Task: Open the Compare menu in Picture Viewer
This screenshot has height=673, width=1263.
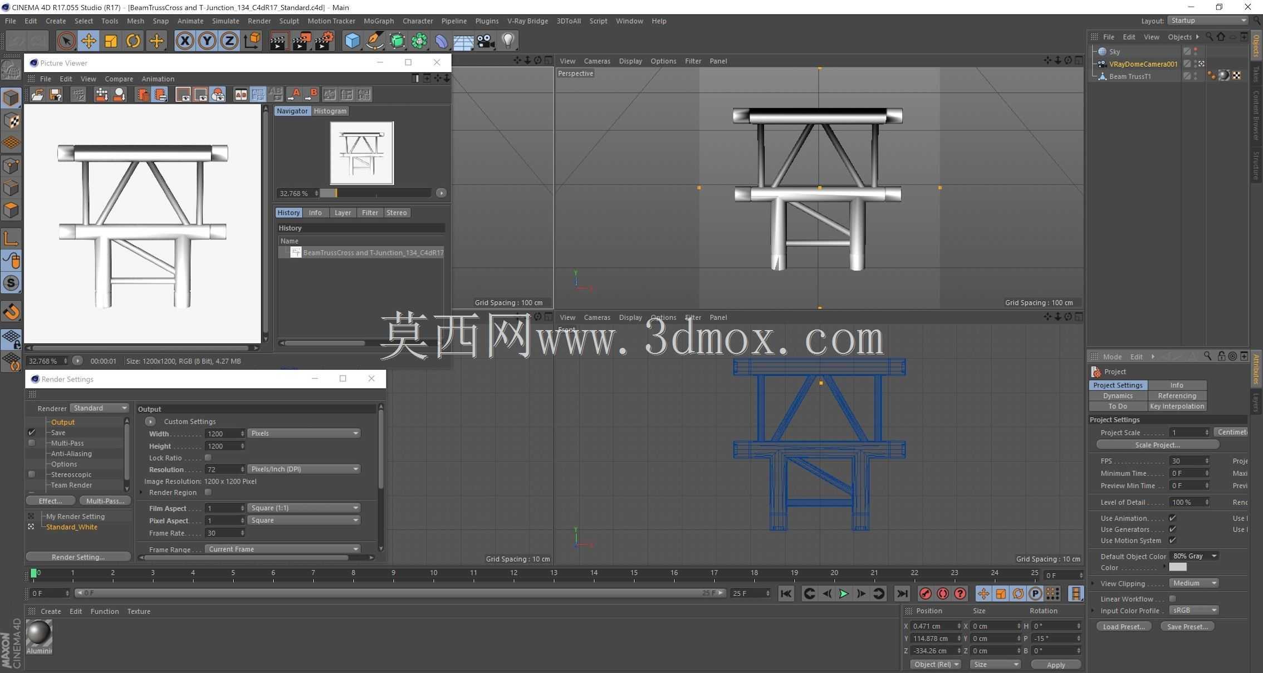Action: [119, 78]
